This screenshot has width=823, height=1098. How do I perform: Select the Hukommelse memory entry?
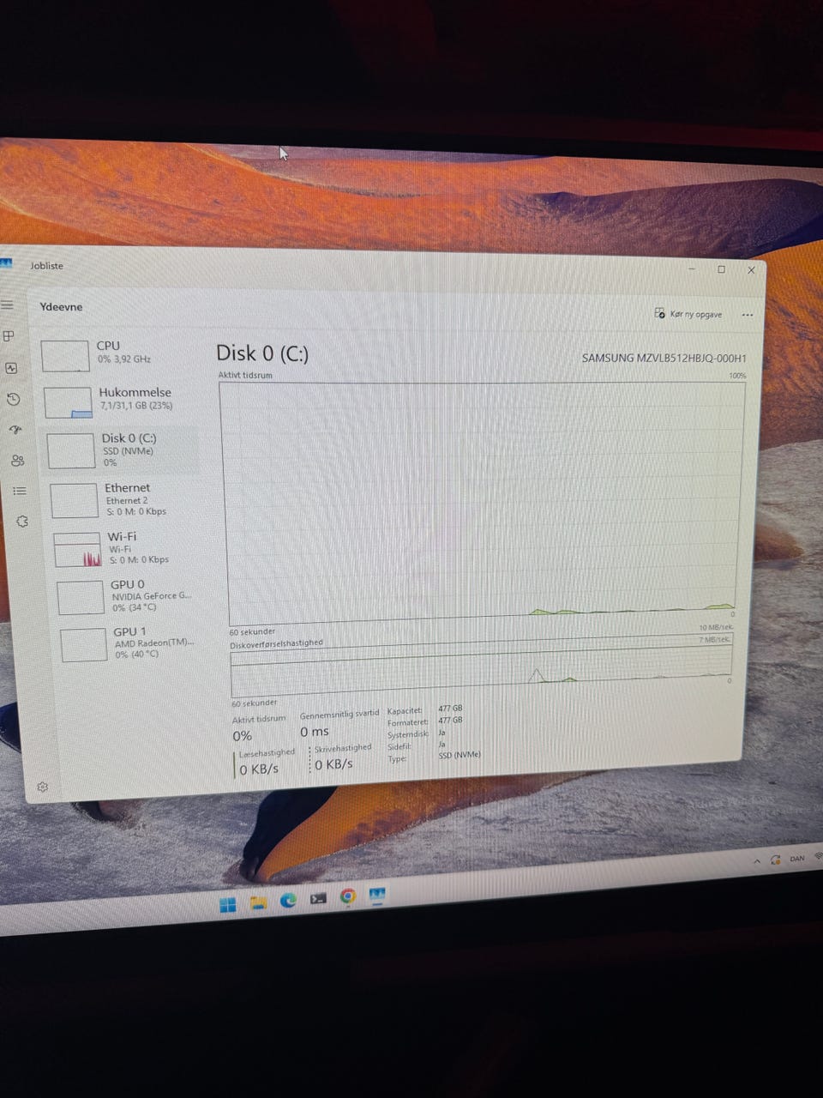click(119, 401)
